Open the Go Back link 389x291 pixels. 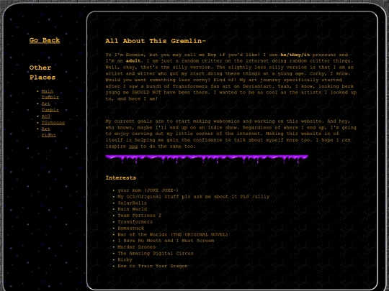point(45,40)
